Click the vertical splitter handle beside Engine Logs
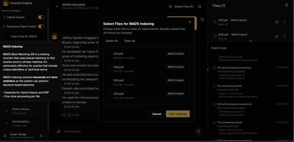Image resolution: width=294 pixels, height=142 pixels. click(x=208, y=70)
